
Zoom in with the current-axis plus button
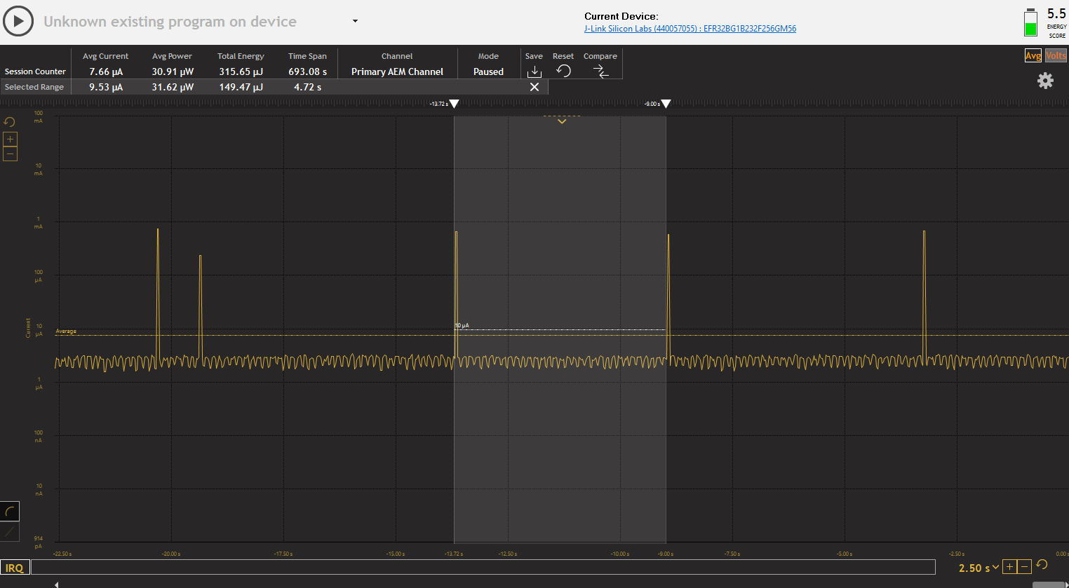coord(10,139)
